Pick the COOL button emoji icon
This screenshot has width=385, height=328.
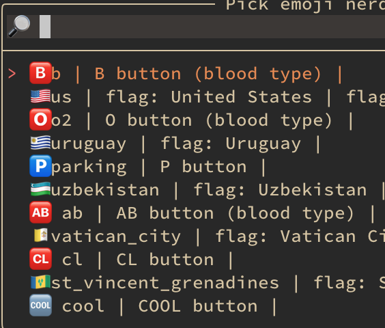40,305
